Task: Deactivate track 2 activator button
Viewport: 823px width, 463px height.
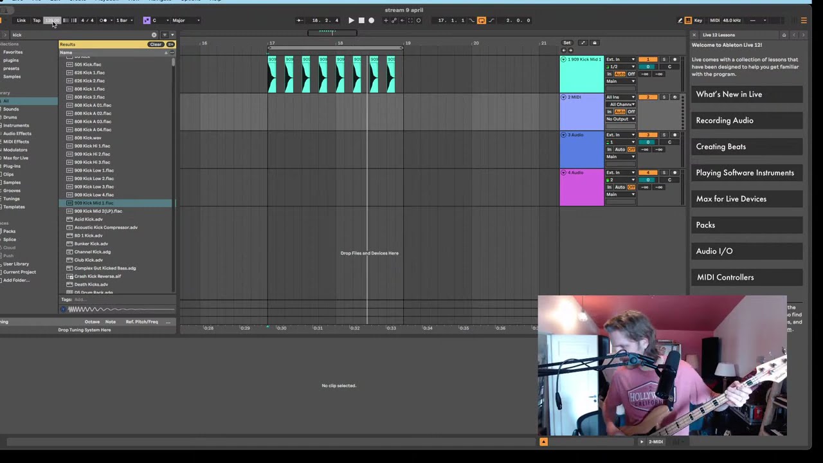Action: [x=648, y=97]
